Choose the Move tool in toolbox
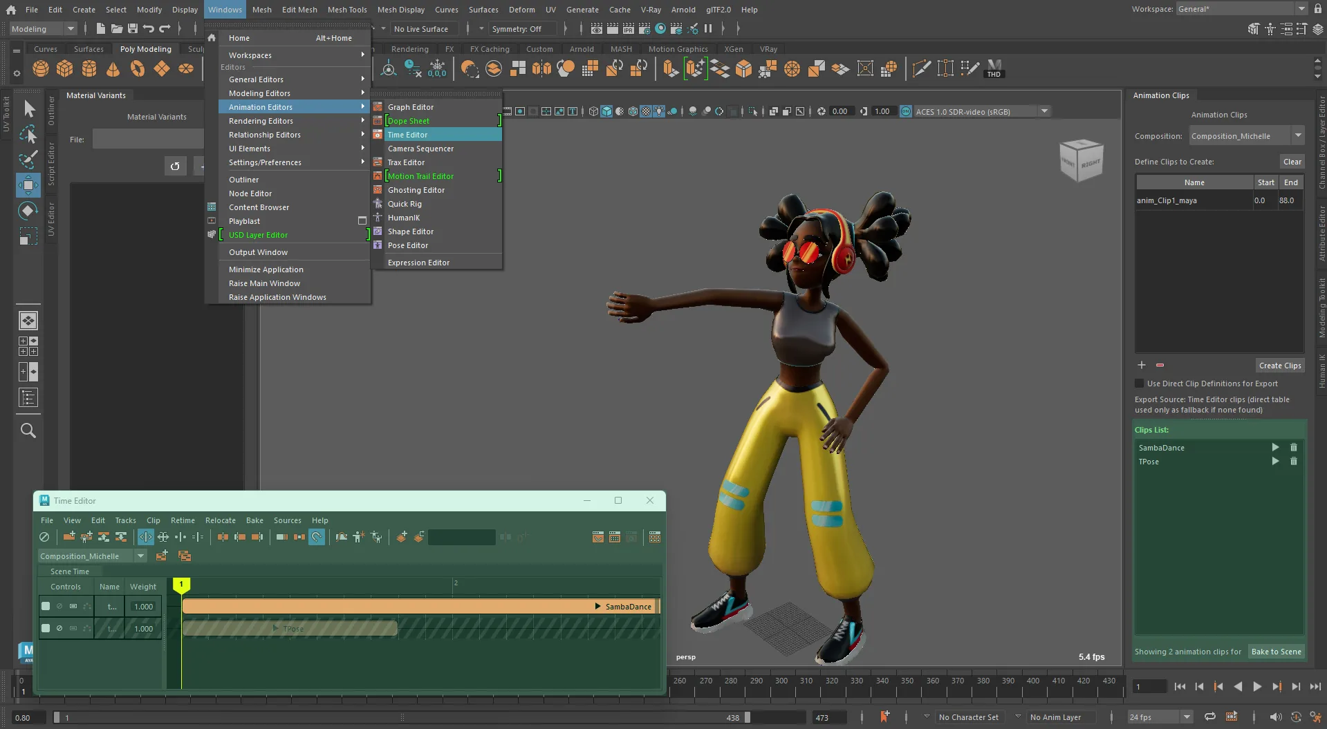This screenshot has height=729, width=1327. [x=28, y=184]
